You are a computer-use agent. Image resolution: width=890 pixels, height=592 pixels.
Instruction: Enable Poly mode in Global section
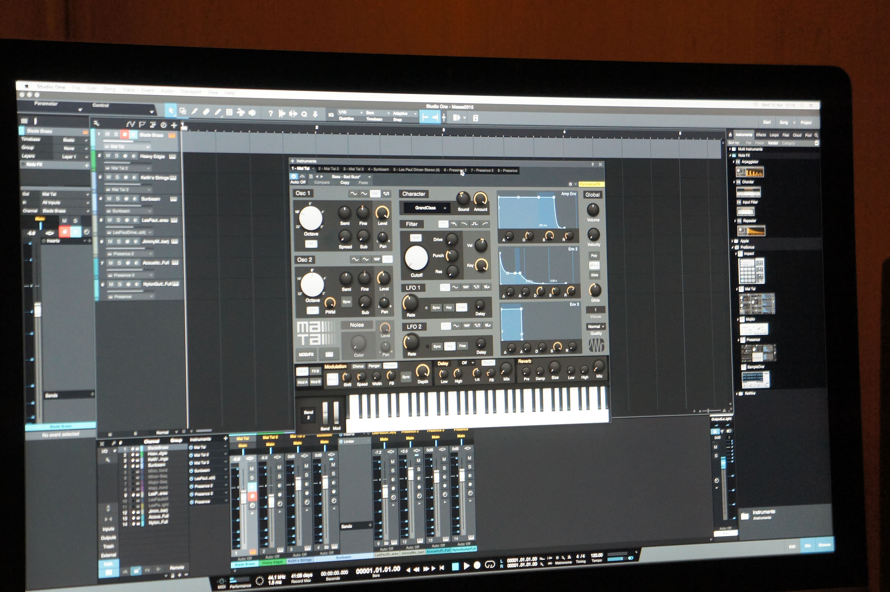tap(594, 256)
